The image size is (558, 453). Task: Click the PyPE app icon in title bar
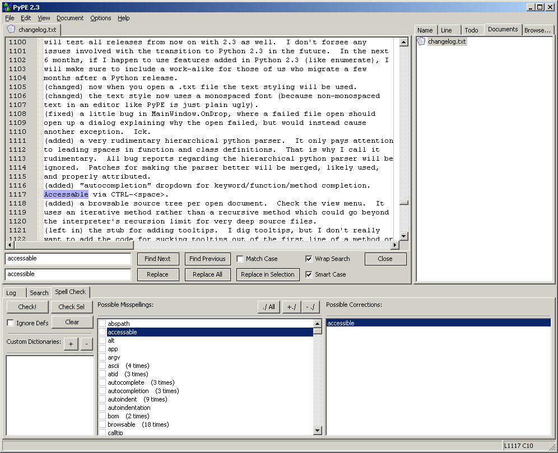(6, 6)
